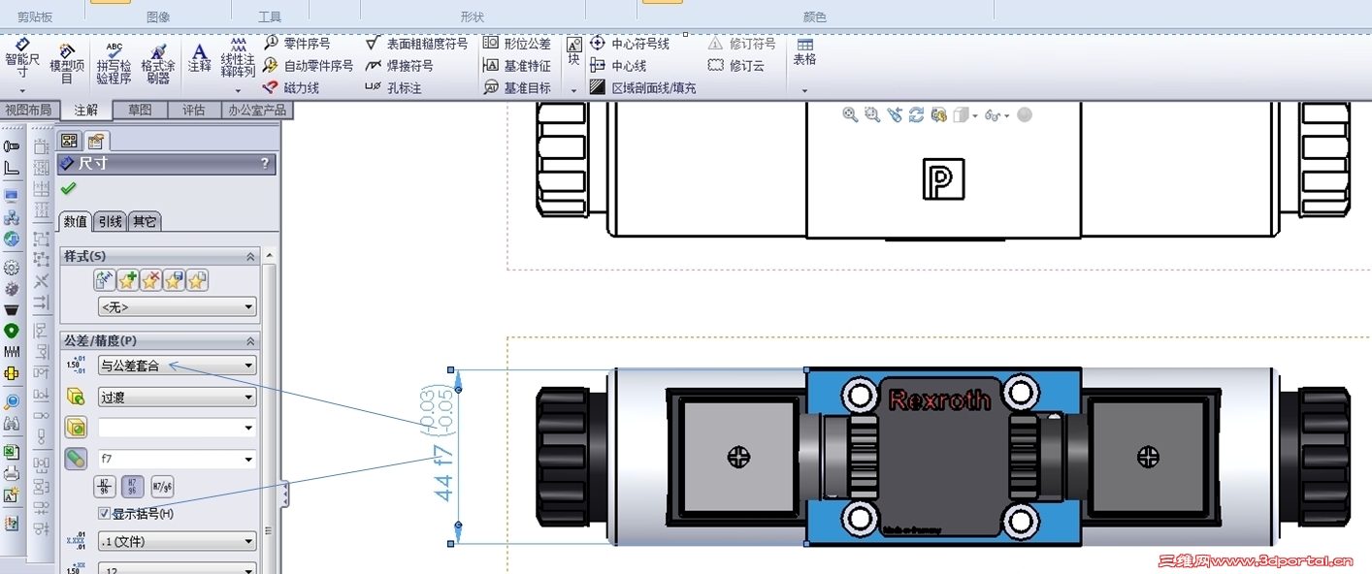
Task: Collapse the 公差/精度(P) section
Action: coord(250,341)
